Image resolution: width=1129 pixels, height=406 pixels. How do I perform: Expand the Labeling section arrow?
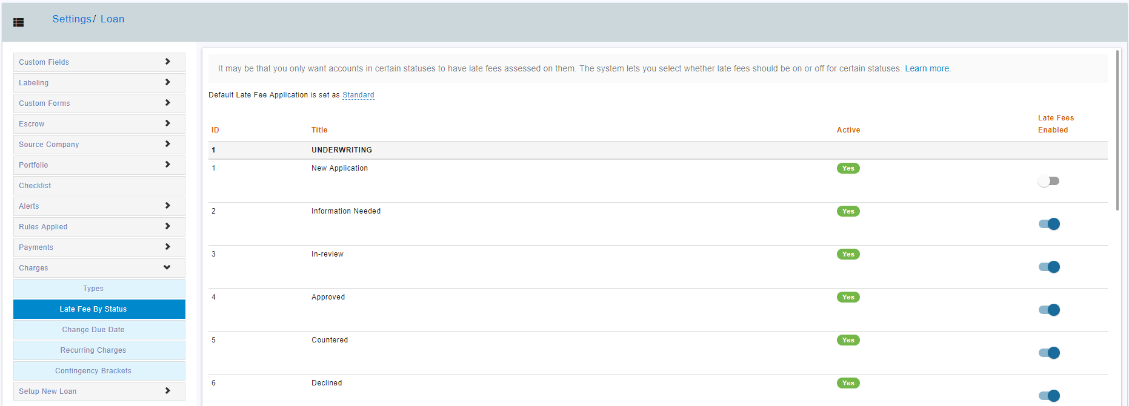167,82
